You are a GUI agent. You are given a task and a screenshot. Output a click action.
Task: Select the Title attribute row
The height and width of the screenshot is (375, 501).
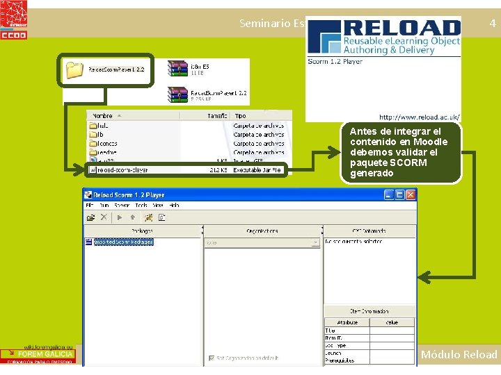(369, 331)
